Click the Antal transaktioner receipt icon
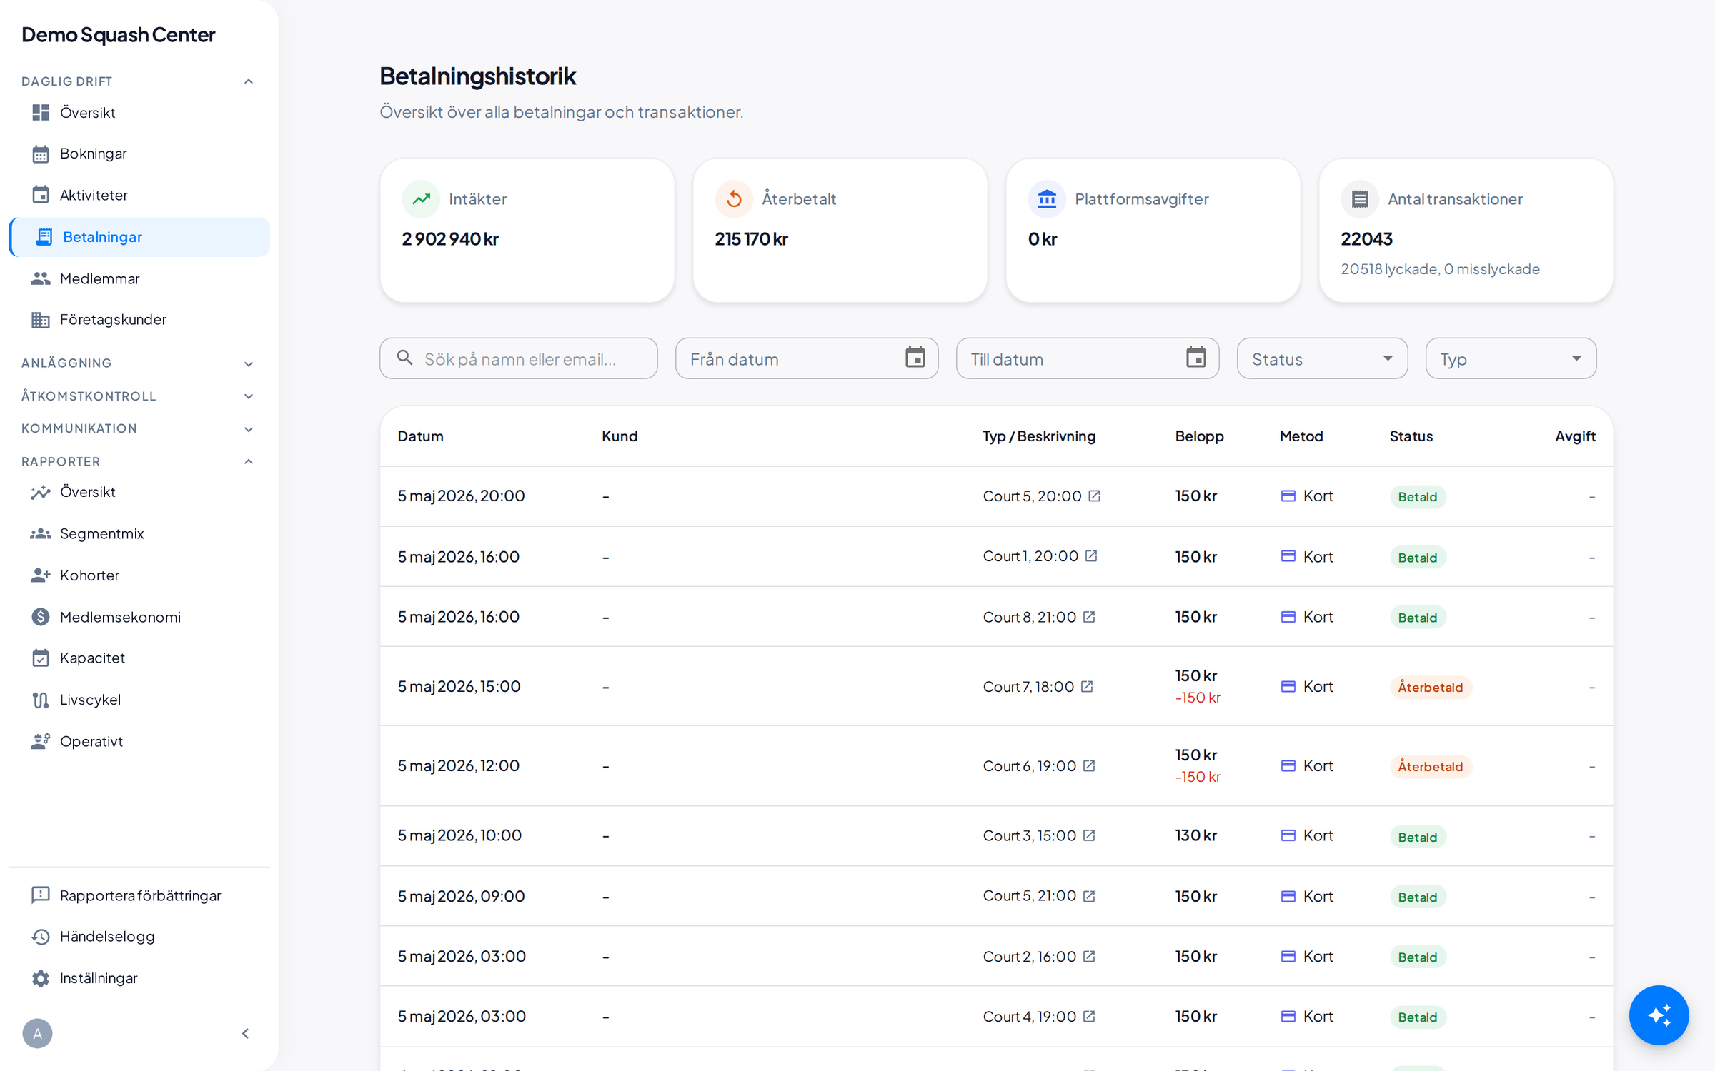Image resolution: width=1715 pixels, height=1071 pixels. tap(1360, 198)
